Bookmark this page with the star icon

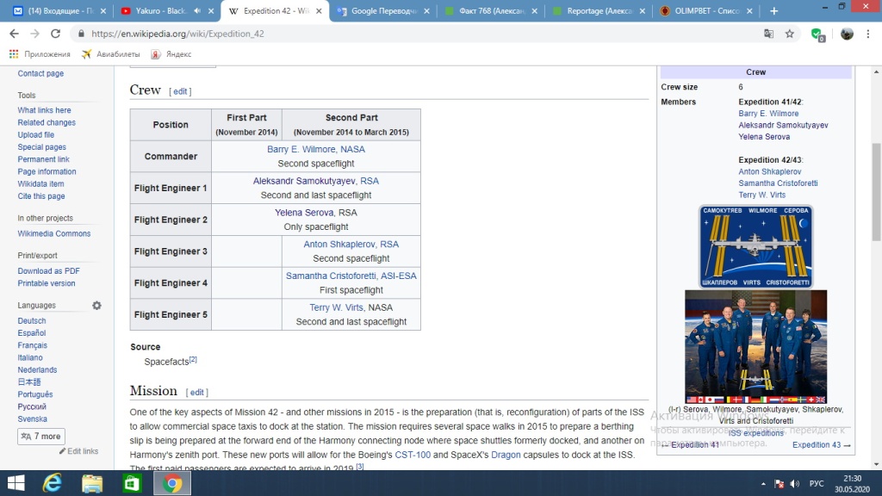[790, 34]
